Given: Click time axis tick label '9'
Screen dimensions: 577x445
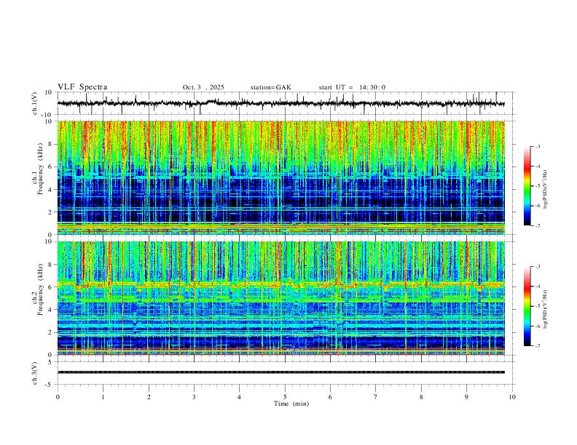Looking at the screenshot, I should (x=466, y=397).
